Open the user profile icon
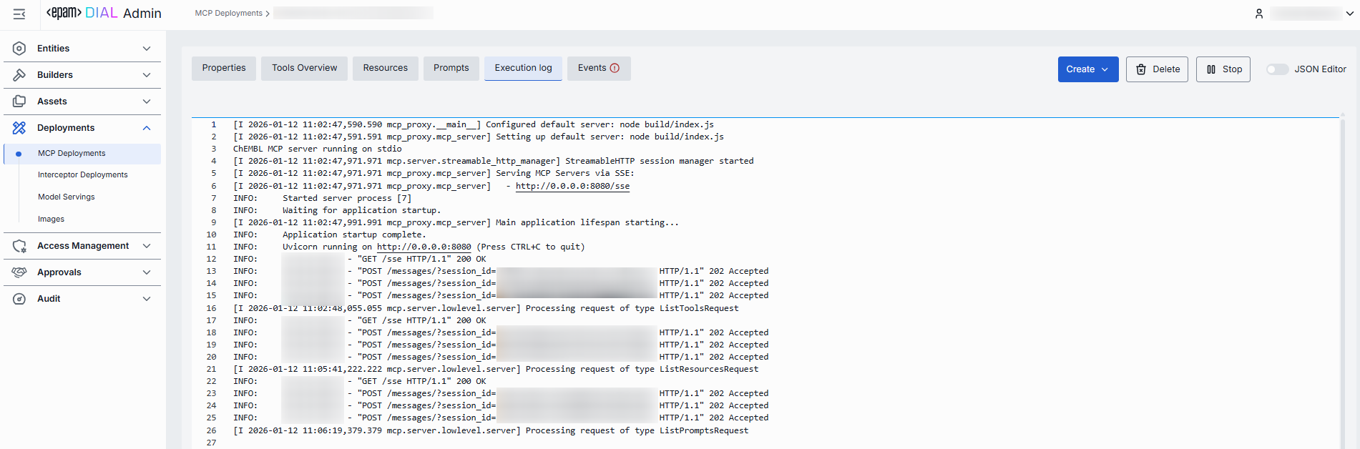Screen dimensions: 1360x449 click(x=1259, y=14)
